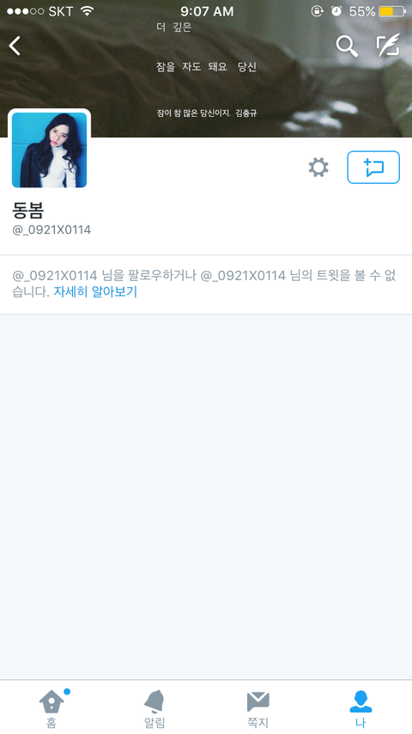The image size is (412, 734).
Task: Tap the blocked notice message text
Action: [x=204, y=284]
